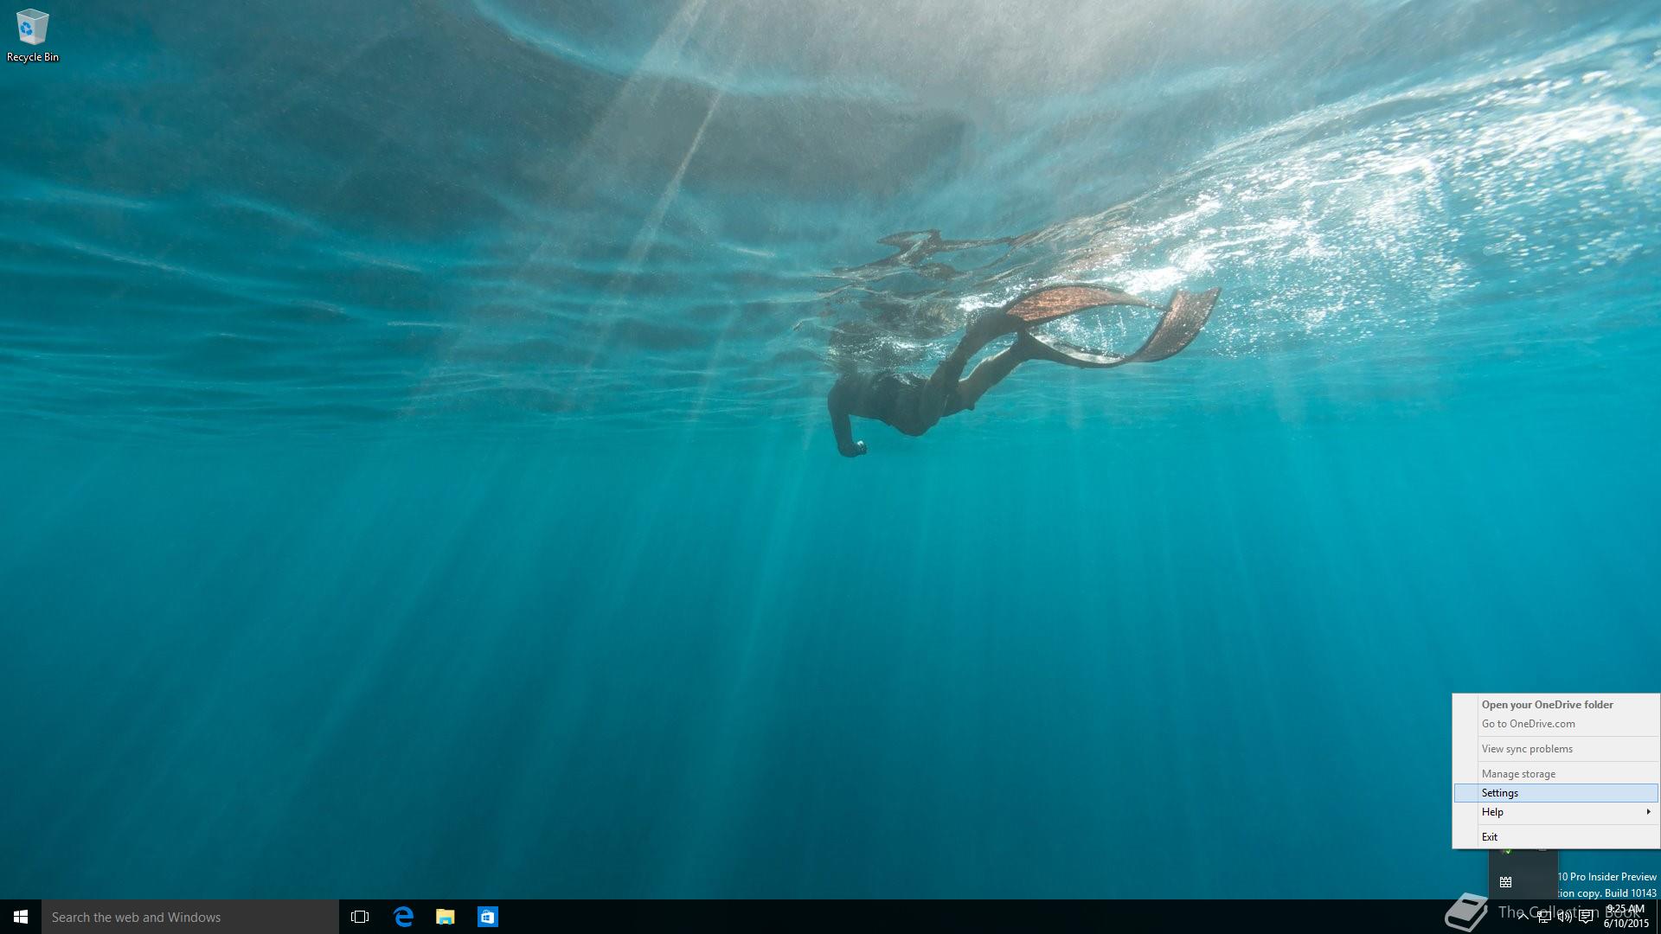Viewport: 1661px width, 934px height.
Task: Click the firewall icon in tray overflow
Action: 1505,882
